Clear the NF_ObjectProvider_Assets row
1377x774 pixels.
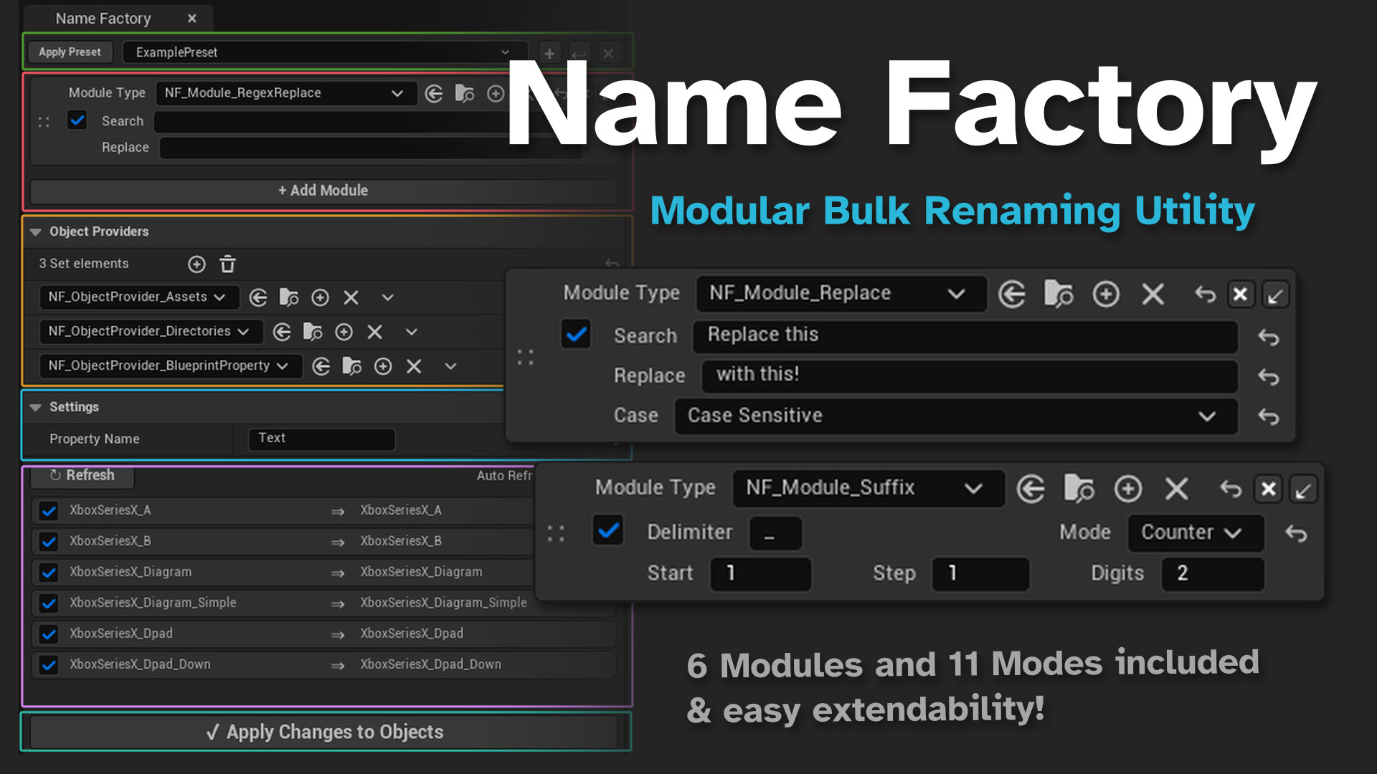(351, 297)
